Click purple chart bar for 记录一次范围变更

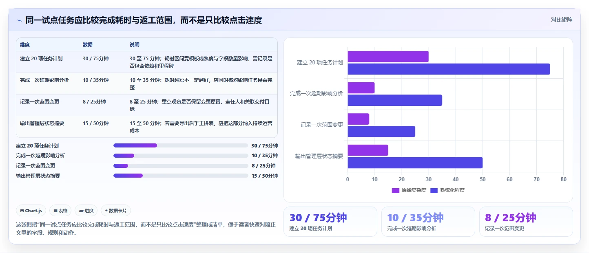click(358, 119)
